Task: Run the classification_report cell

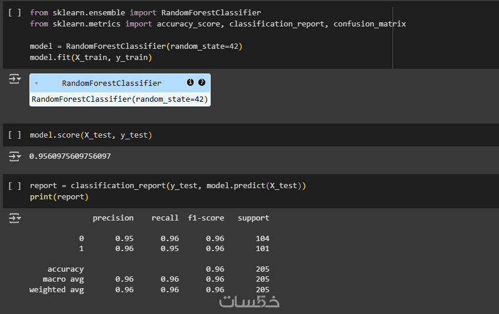Action: [x=15, y=186]
